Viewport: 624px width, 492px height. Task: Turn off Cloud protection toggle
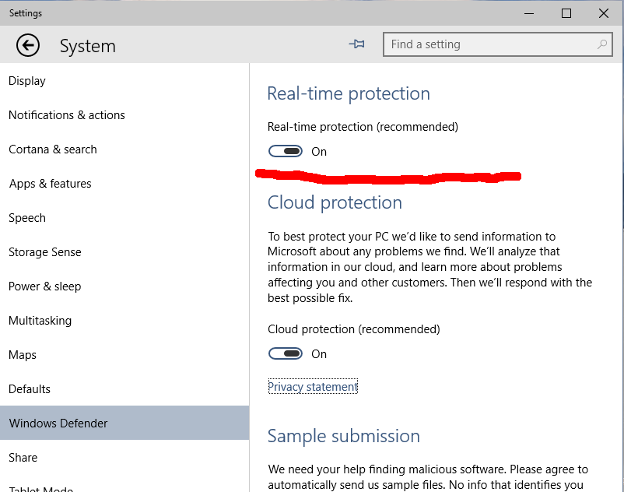[286, 353]
